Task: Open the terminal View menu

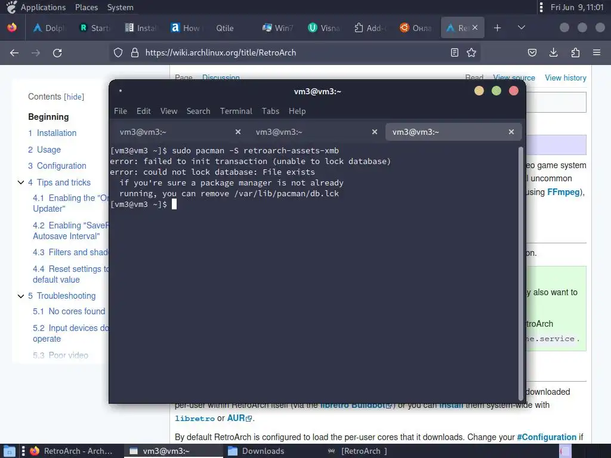Action: [x=169, y=112]
